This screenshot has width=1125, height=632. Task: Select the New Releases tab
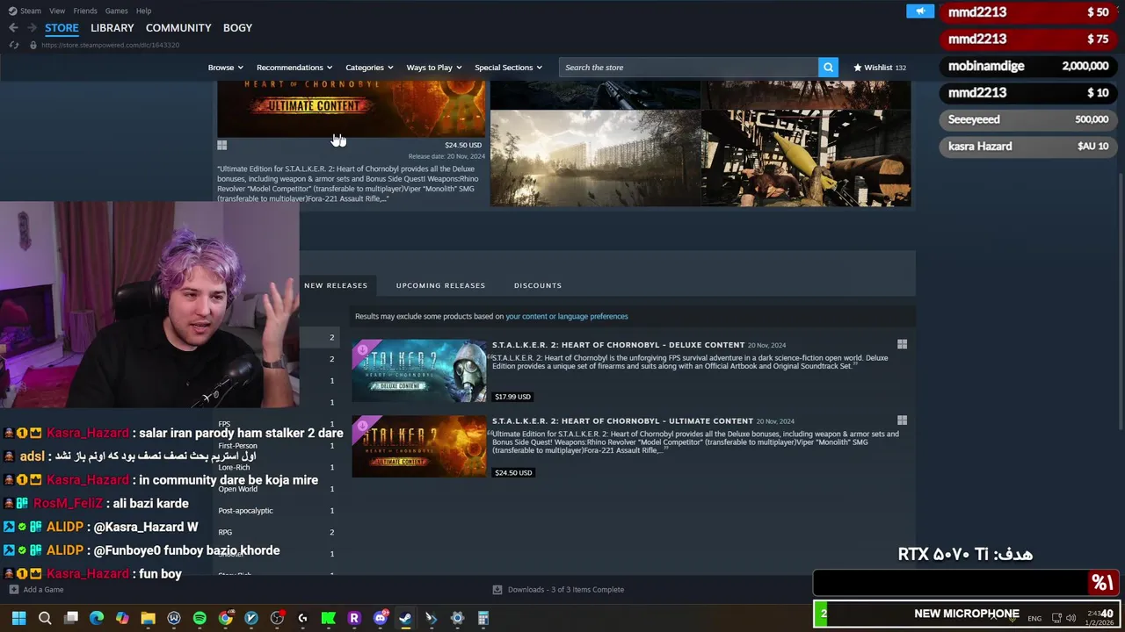click(336, 285)
